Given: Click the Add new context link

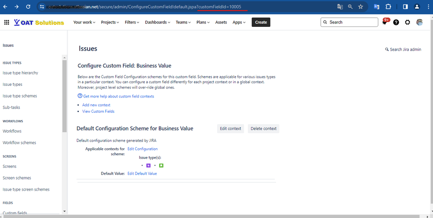Looking at the screenshot, I should click(x=96, y=105).
